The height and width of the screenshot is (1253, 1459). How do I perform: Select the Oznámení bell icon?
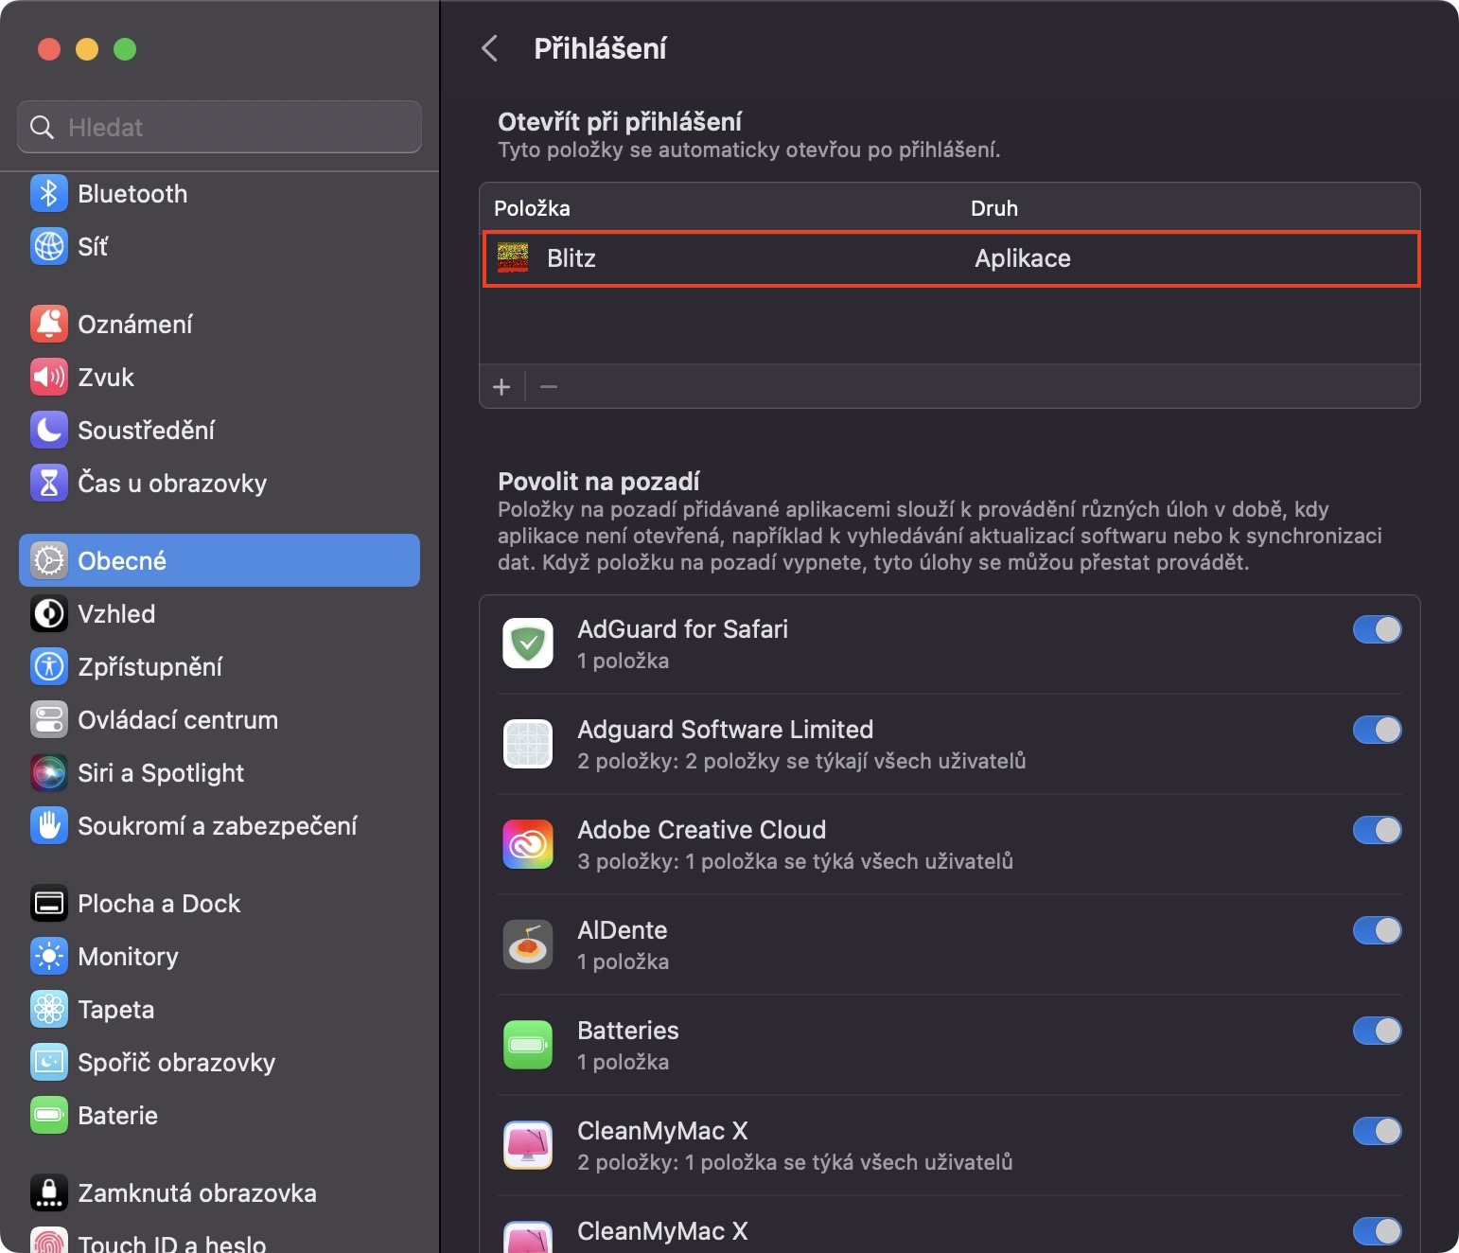coord(48,325)
